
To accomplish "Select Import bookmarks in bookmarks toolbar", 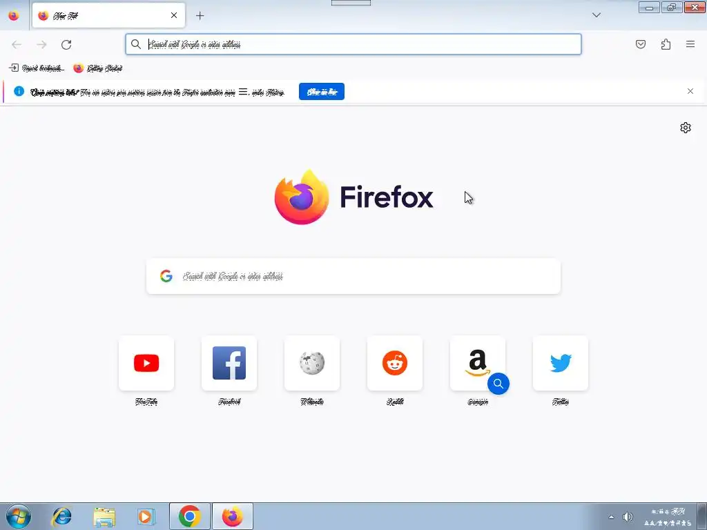I will [37, 68].
